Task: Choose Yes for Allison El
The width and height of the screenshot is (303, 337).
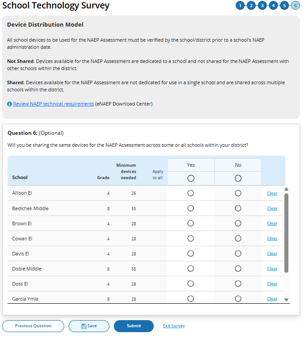Action: click(x=190, y=193)
